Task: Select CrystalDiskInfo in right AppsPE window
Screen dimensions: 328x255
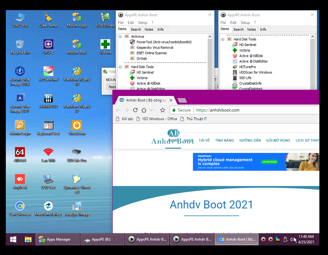Action: pyautogui.click(x=250, y=83)
